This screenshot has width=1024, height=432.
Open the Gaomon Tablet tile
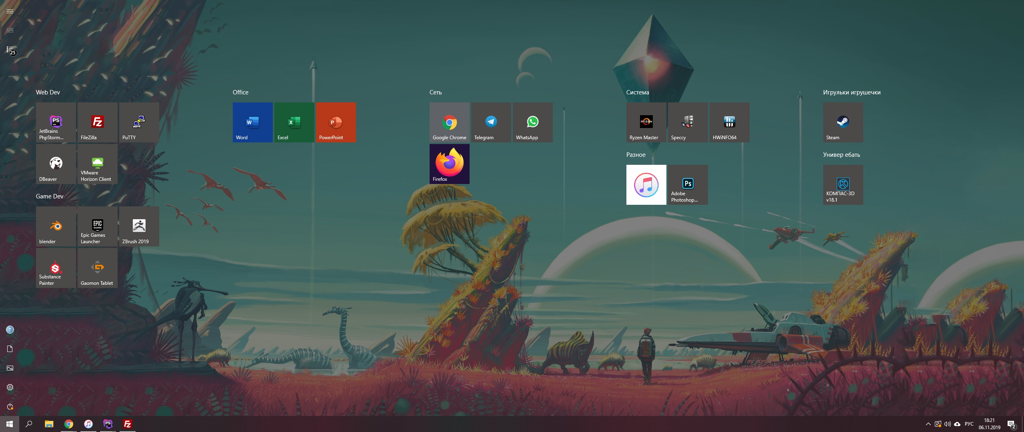tap(98, 268)
